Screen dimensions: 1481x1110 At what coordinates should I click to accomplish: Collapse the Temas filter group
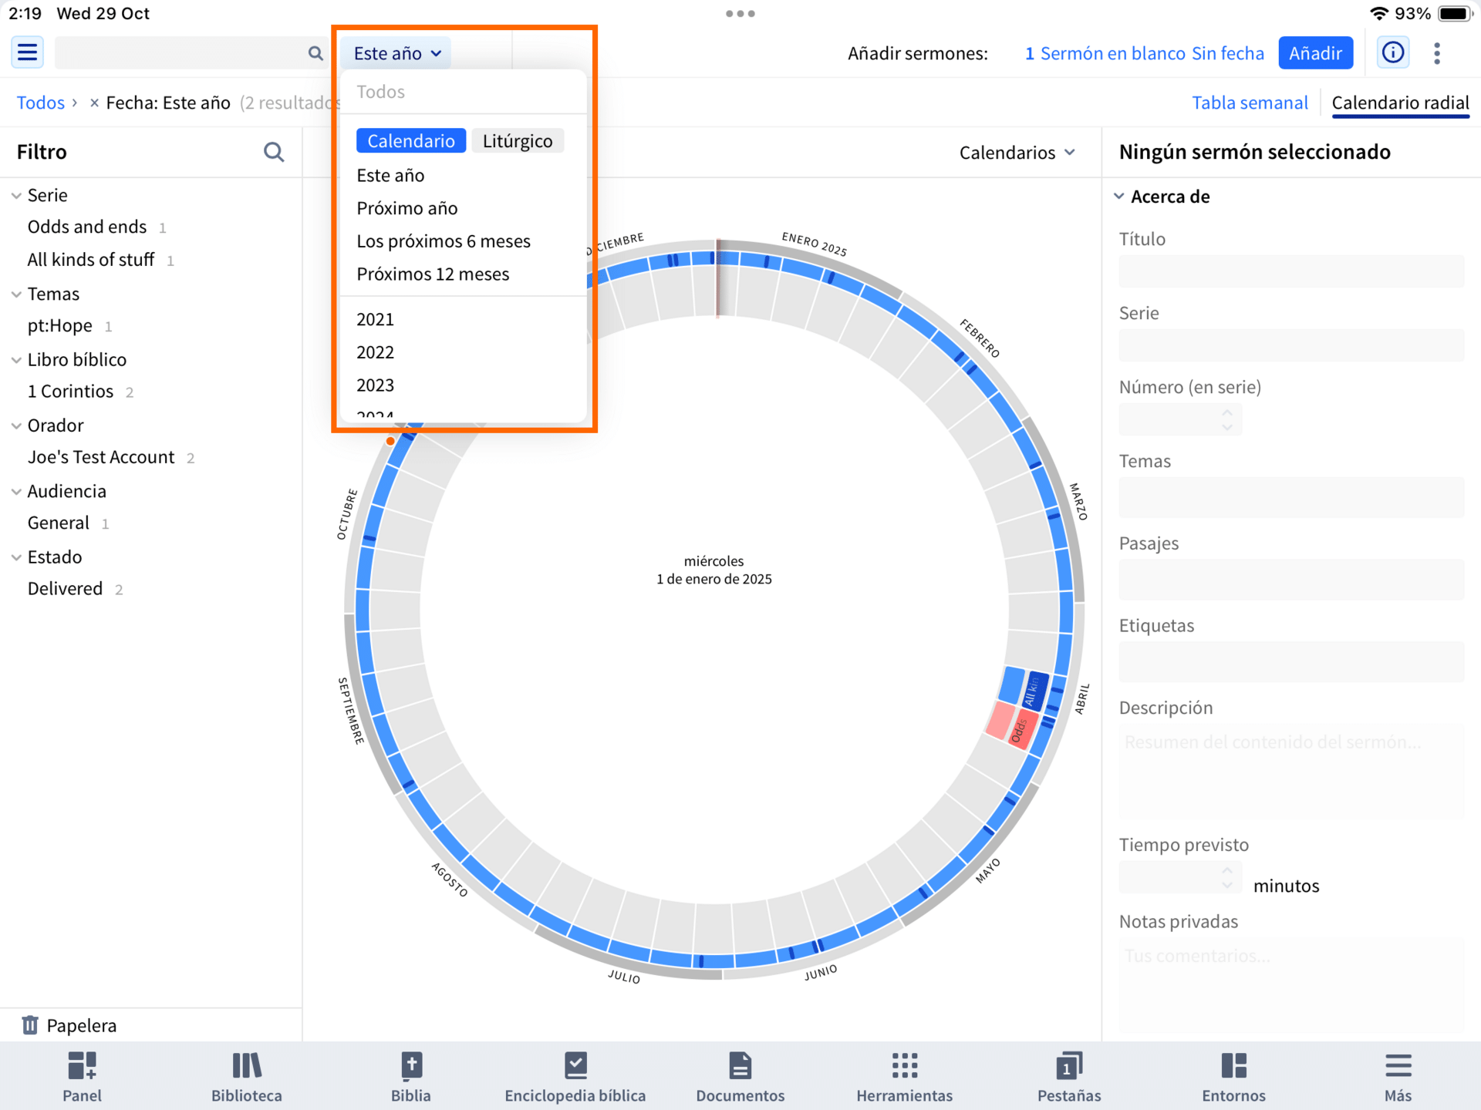[16, 294]
